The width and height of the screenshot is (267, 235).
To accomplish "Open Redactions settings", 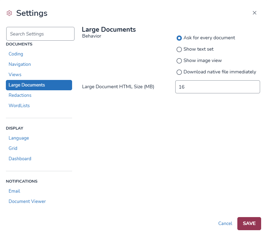I will click(x=20, y=95).
